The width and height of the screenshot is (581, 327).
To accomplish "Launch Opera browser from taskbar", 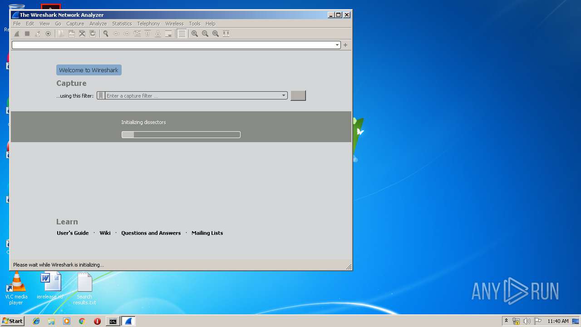I will [97, 321].
